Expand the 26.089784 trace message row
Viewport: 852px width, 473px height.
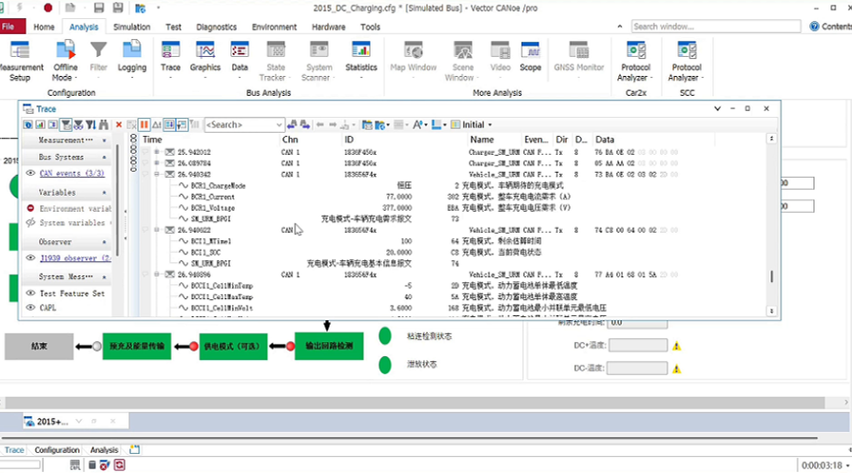coord(157,162)
